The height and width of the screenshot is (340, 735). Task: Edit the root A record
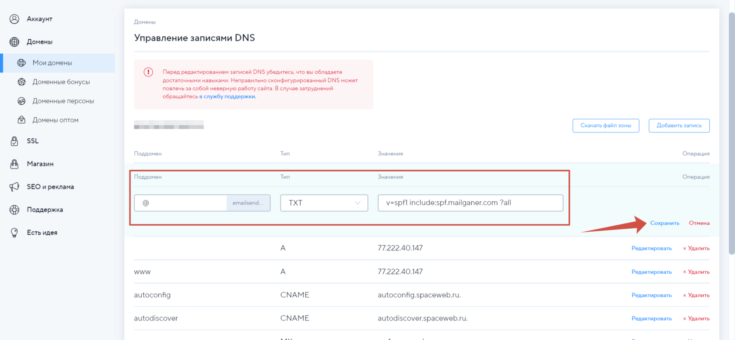click(651, 248)
